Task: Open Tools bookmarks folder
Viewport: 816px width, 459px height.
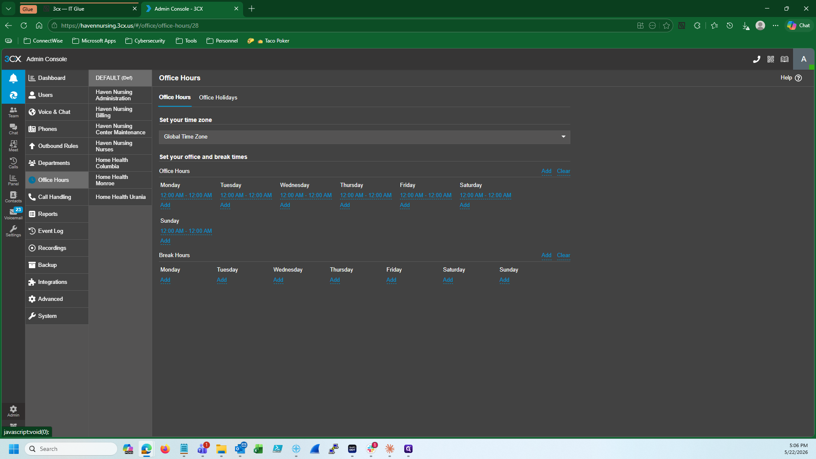Action: pos(186,41)
